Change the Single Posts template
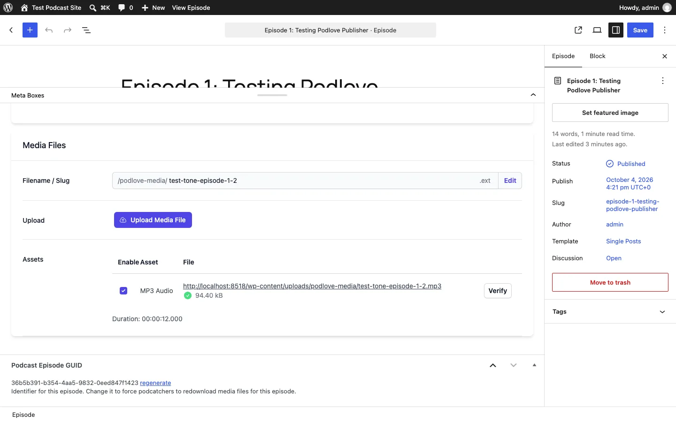Viewport: 676px width, 422px height. pos(623,241)
